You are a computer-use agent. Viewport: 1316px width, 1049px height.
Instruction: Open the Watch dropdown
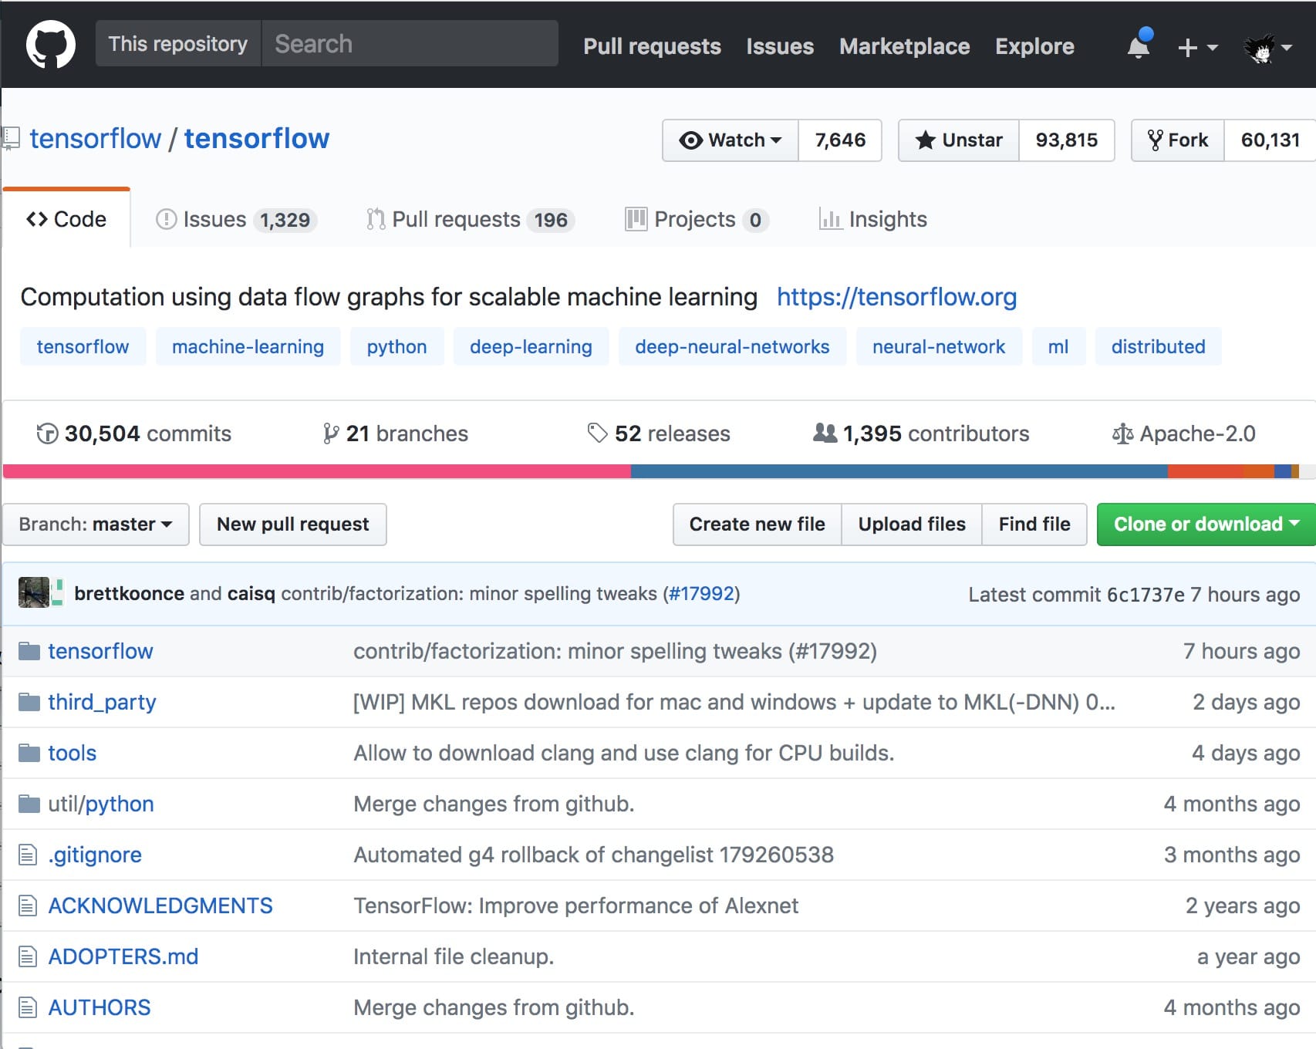731,140
